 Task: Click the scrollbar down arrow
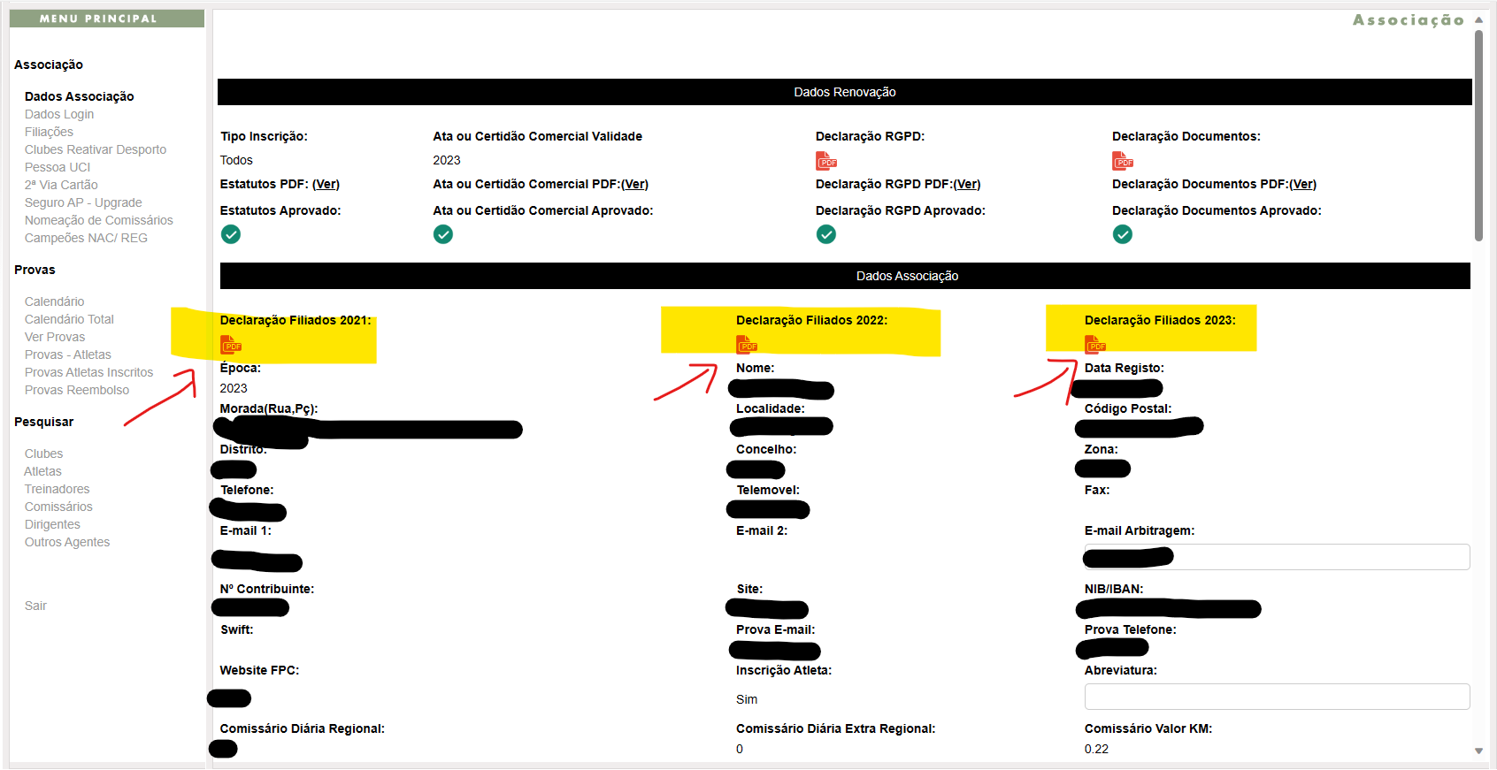click(x=1478, y=751)
